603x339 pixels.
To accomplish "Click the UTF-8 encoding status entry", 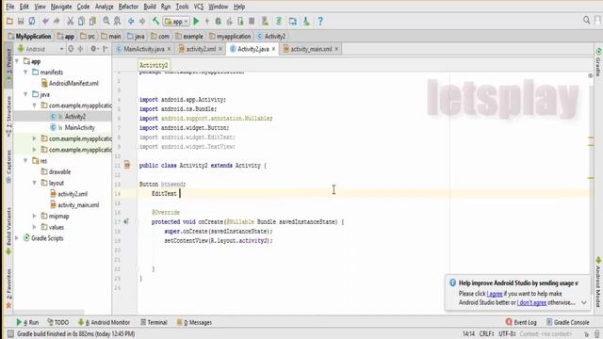I will tap(508, 334).
